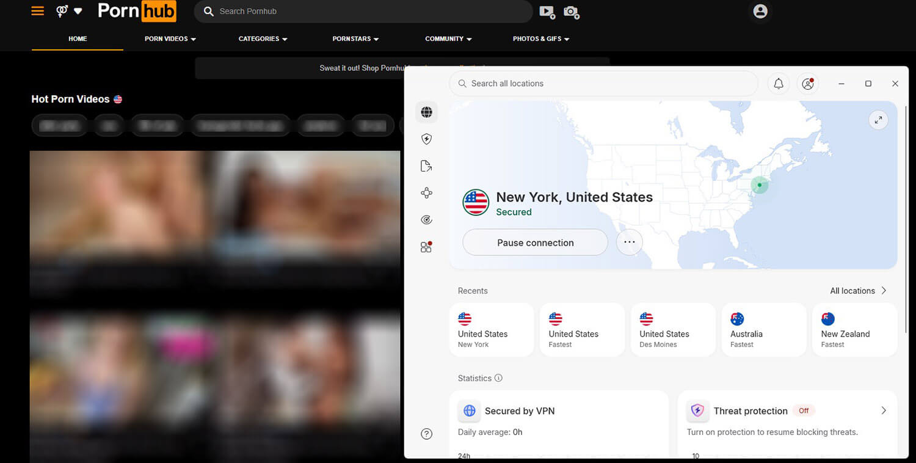Connect to recent United States Fastest
Screen dimensions: 916x463
tap(582, 330)
